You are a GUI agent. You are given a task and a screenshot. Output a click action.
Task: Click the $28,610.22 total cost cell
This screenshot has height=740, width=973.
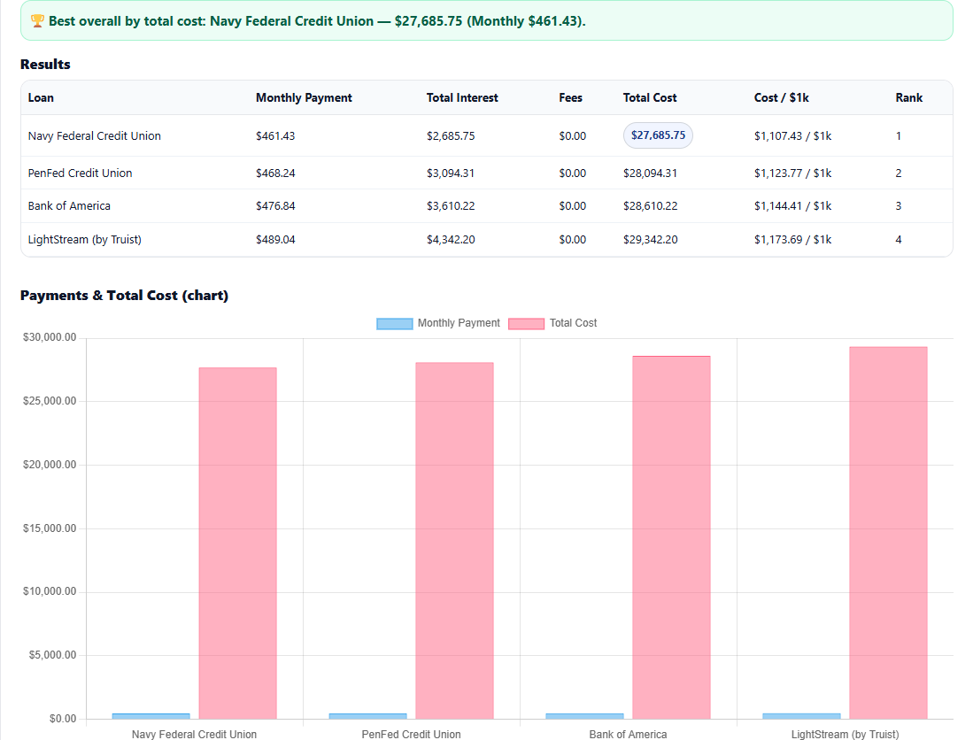(x=651, y=206)
